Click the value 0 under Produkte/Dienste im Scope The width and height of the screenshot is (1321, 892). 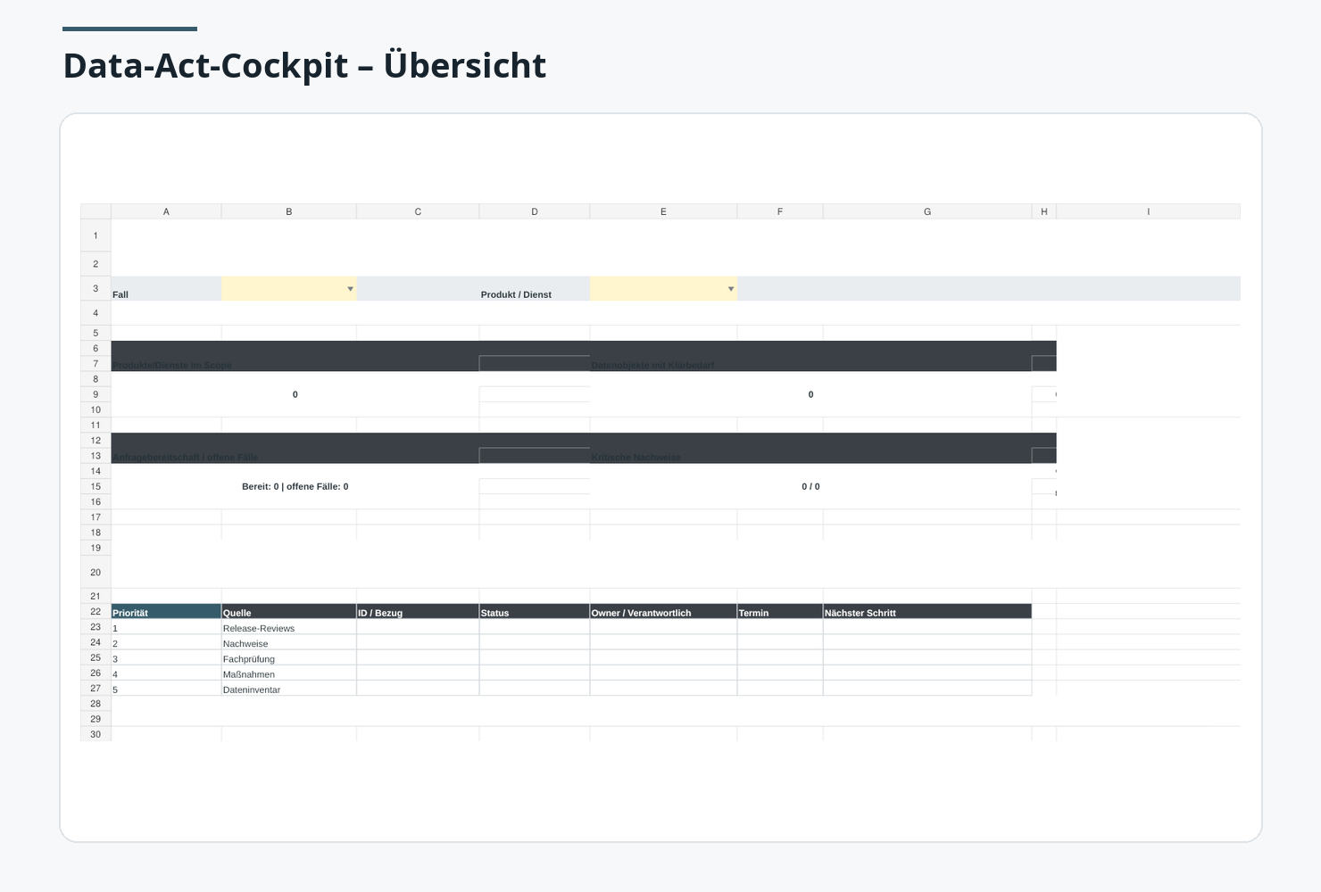tap(295, 394)
